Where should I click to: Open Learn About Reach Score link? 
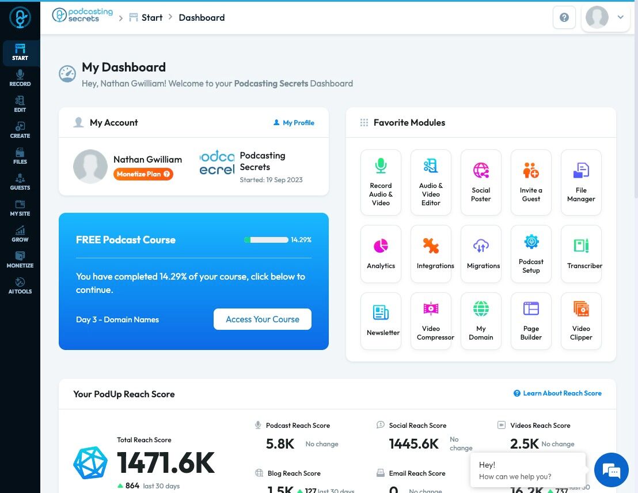point(557,393)
